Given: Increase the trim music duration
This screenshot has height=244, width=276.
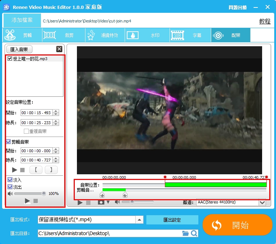Looking at the screenshot, I should coord(56,158).
